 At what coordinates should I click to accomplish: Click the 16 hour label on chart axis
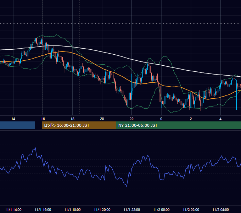[x=43, y=119]
